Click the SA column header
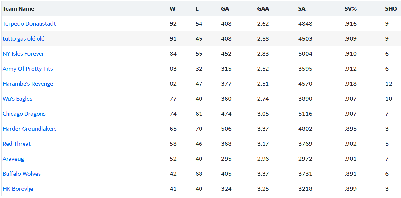This screenshot has height=198, width=401. point(302,9)
